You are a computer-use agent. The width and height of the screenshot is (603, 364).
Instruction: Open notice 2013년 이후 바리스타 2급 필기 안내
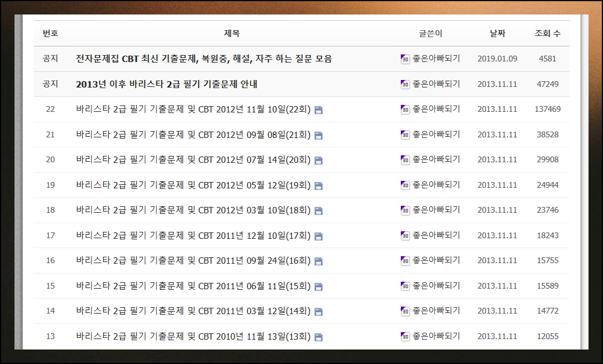point(166,84)
